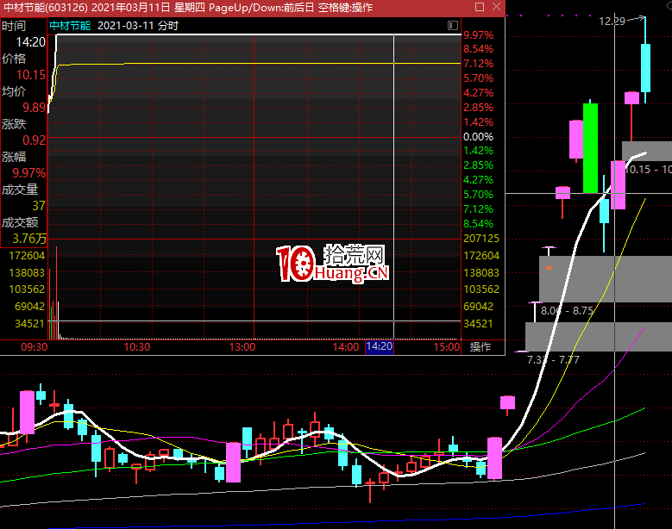Close the 中材节能 intraday popup window
The image size is (672, 529).
point(496,7)
